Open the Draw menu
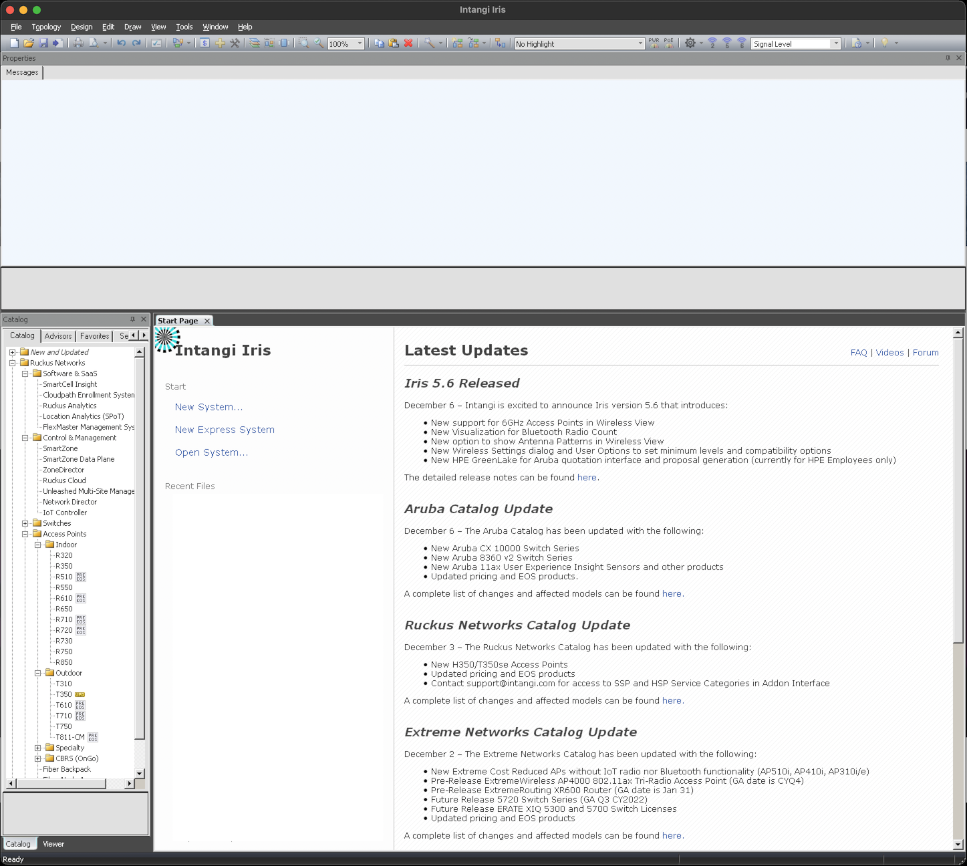This screenshot has width=967, height=866. 132,27
